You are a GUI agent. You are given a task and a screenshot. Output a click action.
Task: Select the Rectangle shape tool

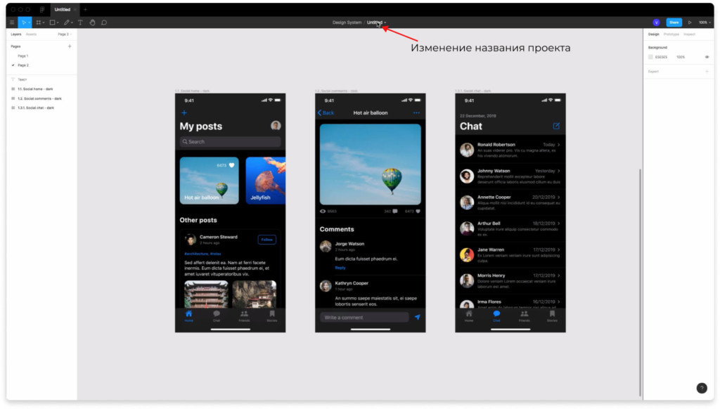click(53, 22)
